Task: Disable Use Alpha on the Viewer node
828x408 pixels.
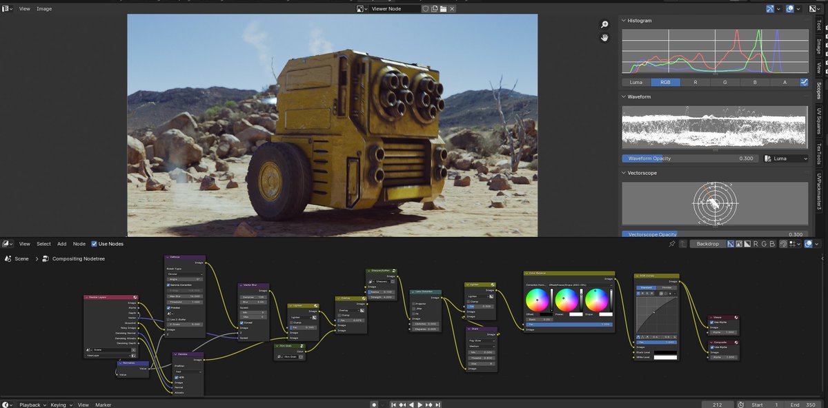Action: pos(711,323)
